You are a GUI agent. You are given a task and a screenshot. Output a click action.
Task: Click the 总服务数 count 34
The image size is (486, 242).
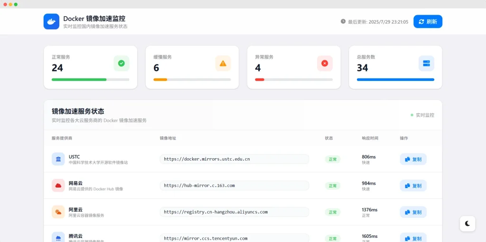tap(363, 68)
